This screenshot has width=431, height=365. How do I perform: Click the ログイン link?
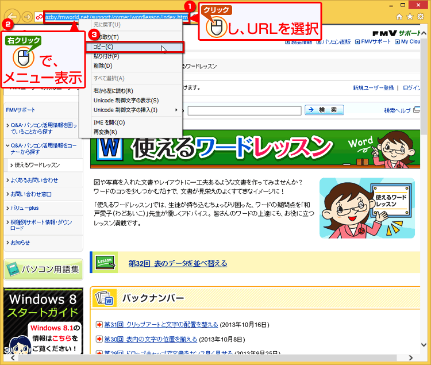coord(411,88)
